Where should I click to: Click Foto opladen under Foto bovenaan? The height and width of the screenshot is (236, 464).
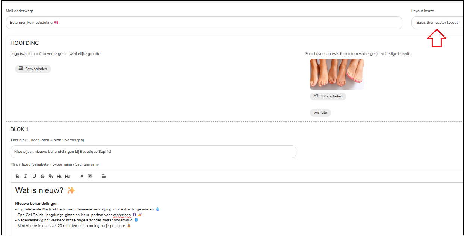[328, 96]
